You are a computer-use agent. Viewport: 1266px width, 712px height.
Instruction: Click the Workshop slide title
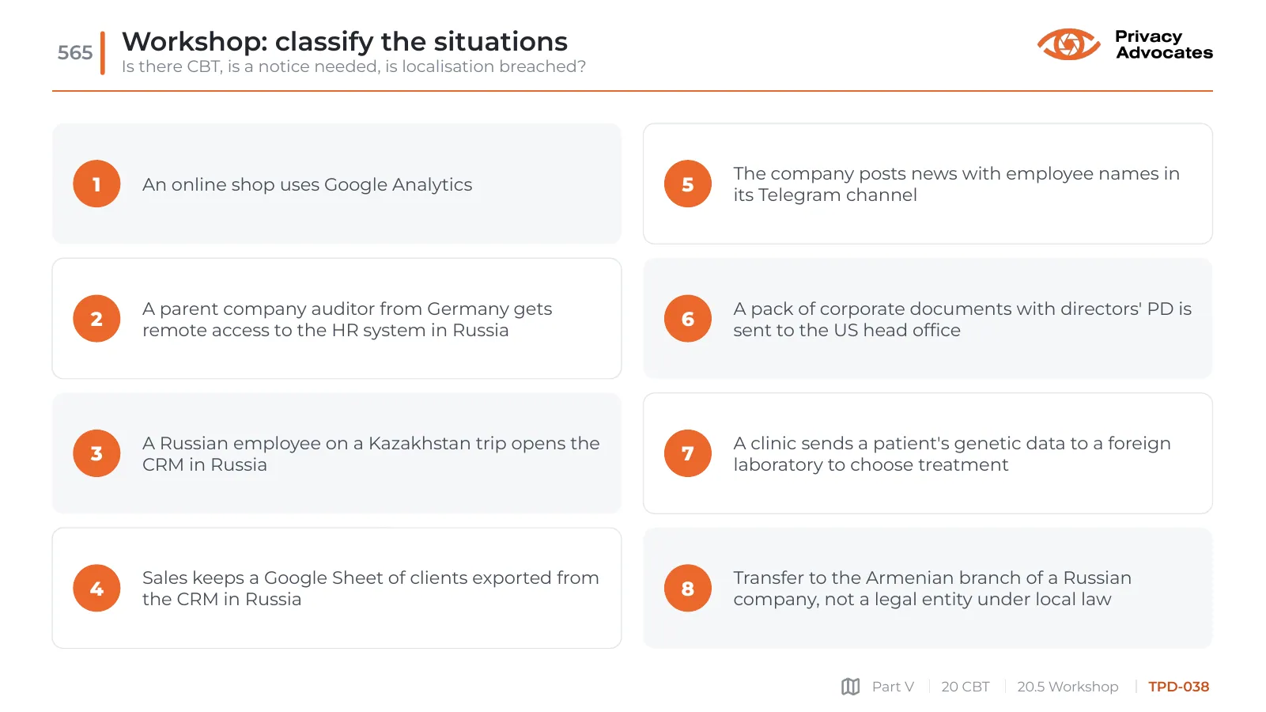(345, 41)
